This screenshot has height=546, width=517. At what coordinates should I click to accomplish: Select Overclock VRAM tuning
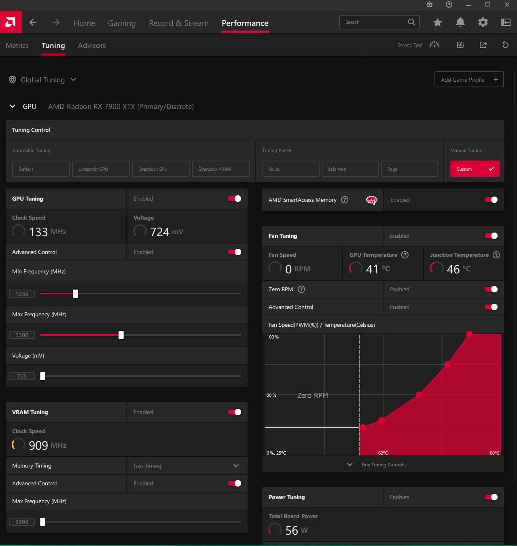coord(220,169)
